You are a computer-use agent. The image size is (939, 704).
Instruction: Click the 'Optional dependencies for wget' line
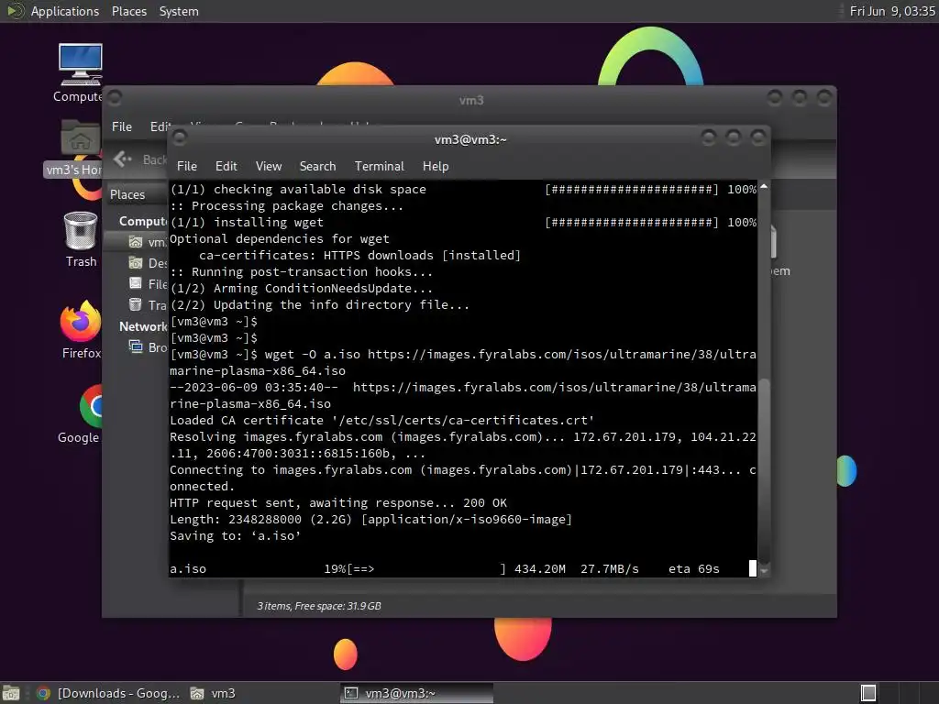click(x=279, y=239)
